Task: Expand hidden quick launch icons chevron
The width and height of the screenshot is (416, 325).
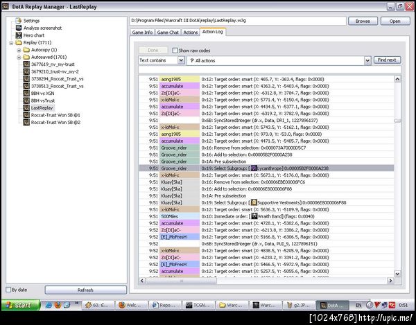Action: 77,303
